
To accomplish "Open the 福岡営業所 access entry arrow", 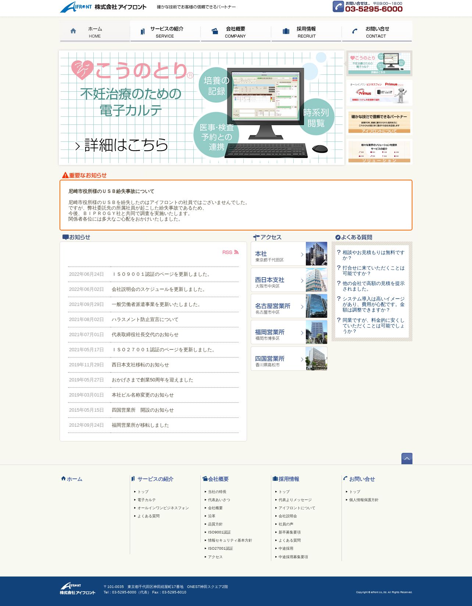I will pos(302,333).
